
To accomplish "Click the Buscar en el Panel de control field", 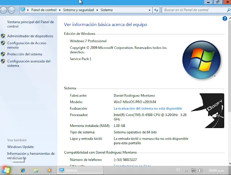I will click(194, 10).
